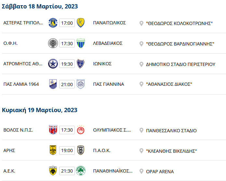The height and width of the screenshot is (181, 226).
Task: Click location pin for Πανθεσσαλικό Στάδιο
Action: click(141, 130)
